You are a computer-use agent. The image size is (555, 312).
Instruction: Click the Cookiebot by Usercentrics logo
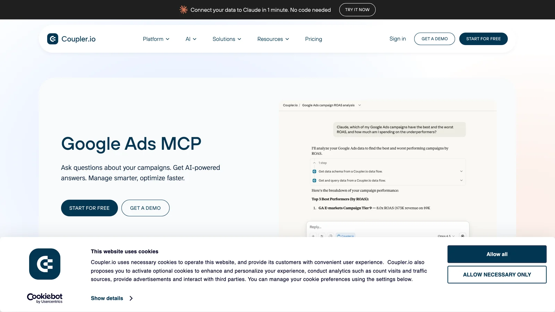(x=45, y=298)
